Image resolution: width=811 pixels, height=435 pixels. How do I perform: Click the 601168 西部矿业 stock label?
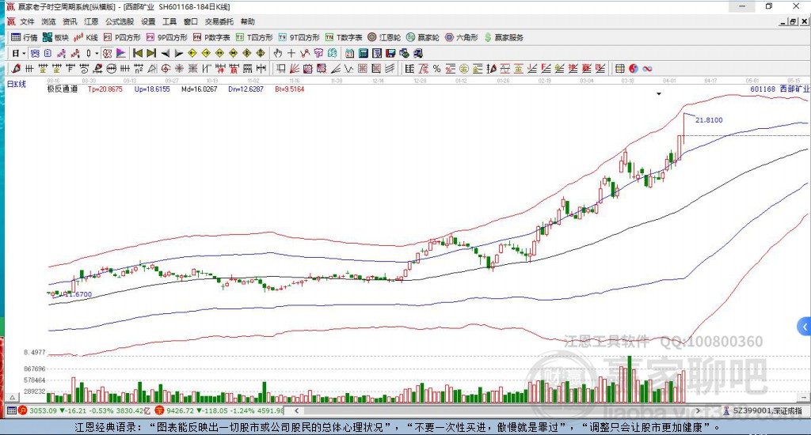779,89
